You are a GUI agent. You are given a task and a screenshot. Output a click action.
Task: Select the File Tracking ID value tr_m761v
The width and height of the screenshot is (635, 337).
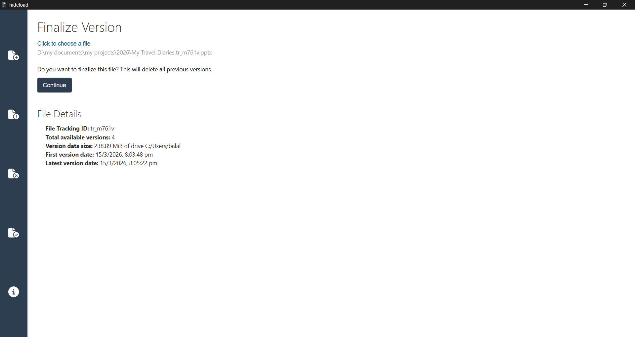(x=102, y=129)
